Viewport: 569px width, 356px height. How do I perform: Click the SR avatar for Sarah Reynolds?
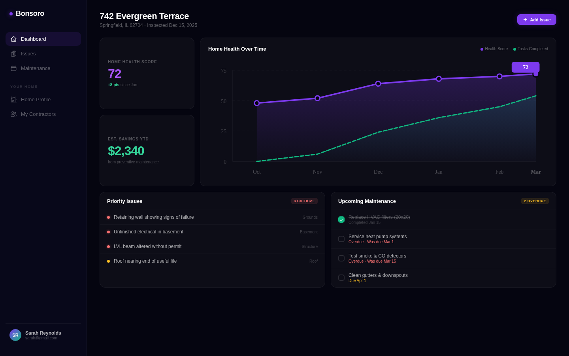(15, 335)
